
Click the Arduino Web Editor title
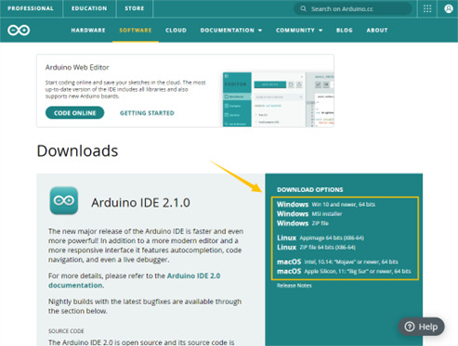click(77, 68)
